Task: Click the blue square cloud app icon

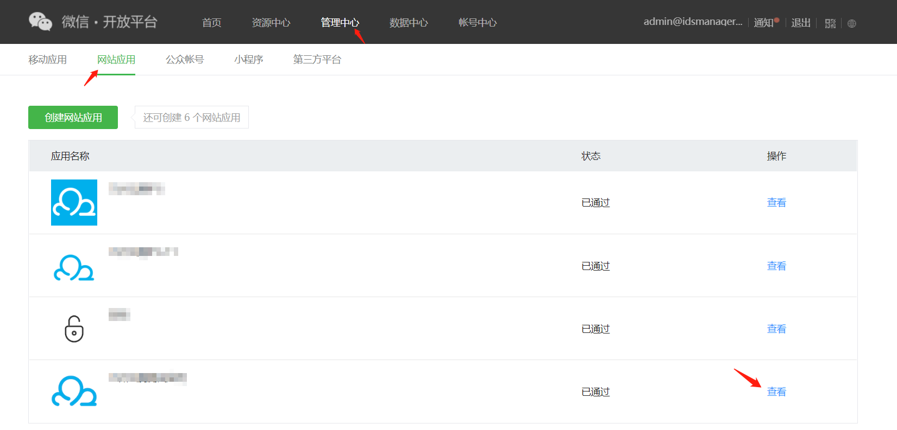Action: tap(74, 202)
